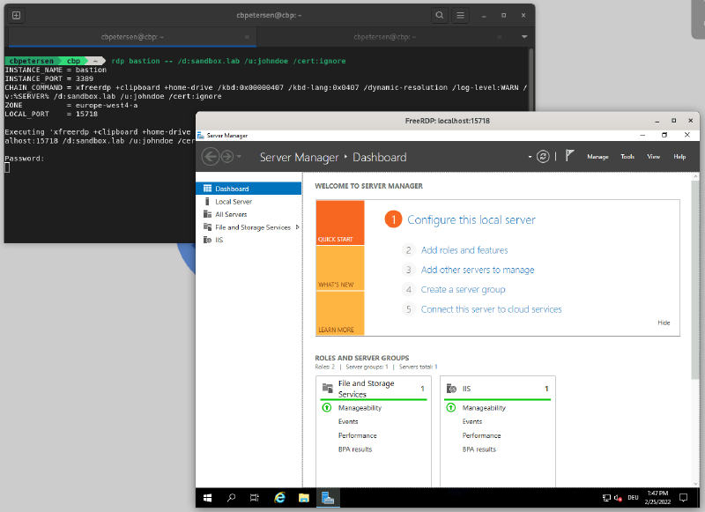Screen dimensions: 705x512
Task: Open Internet Explorer from the taskbar
Action: (x=279, y=498)
